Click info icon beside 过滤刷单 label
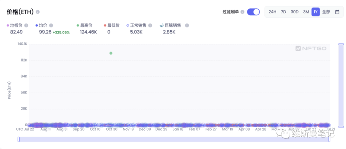346x149 pixels. click(242, 12)
